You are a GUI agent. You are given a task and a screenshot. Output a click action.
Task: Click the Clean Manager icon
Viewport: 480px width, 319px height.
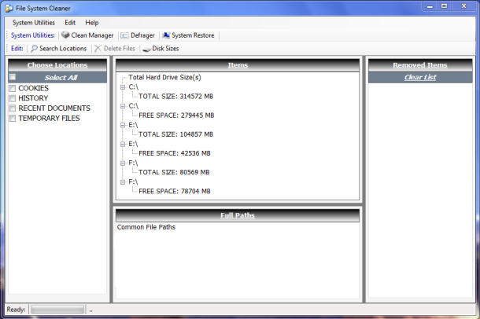(x=65, y=35)
